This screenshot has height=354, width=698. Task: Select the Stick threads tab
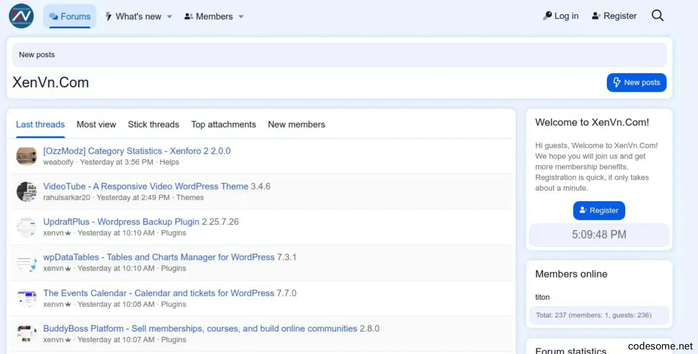tap(153, 125)
